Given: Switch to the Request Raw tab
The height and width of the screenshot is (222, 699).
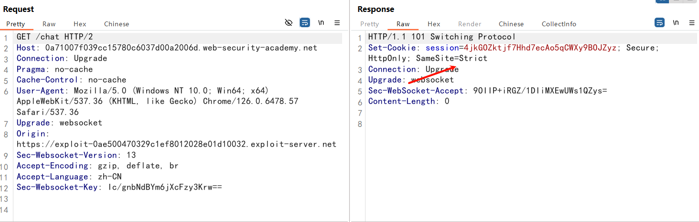Looking at the screenshot, I should (49, 24).
